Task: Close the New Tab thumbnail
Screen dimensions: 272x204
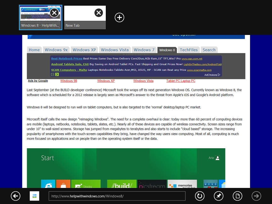Action: (99, 13)
